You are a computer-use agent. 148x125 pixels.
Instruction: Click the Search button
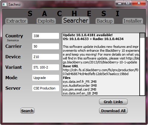click(x=27, y=111)
